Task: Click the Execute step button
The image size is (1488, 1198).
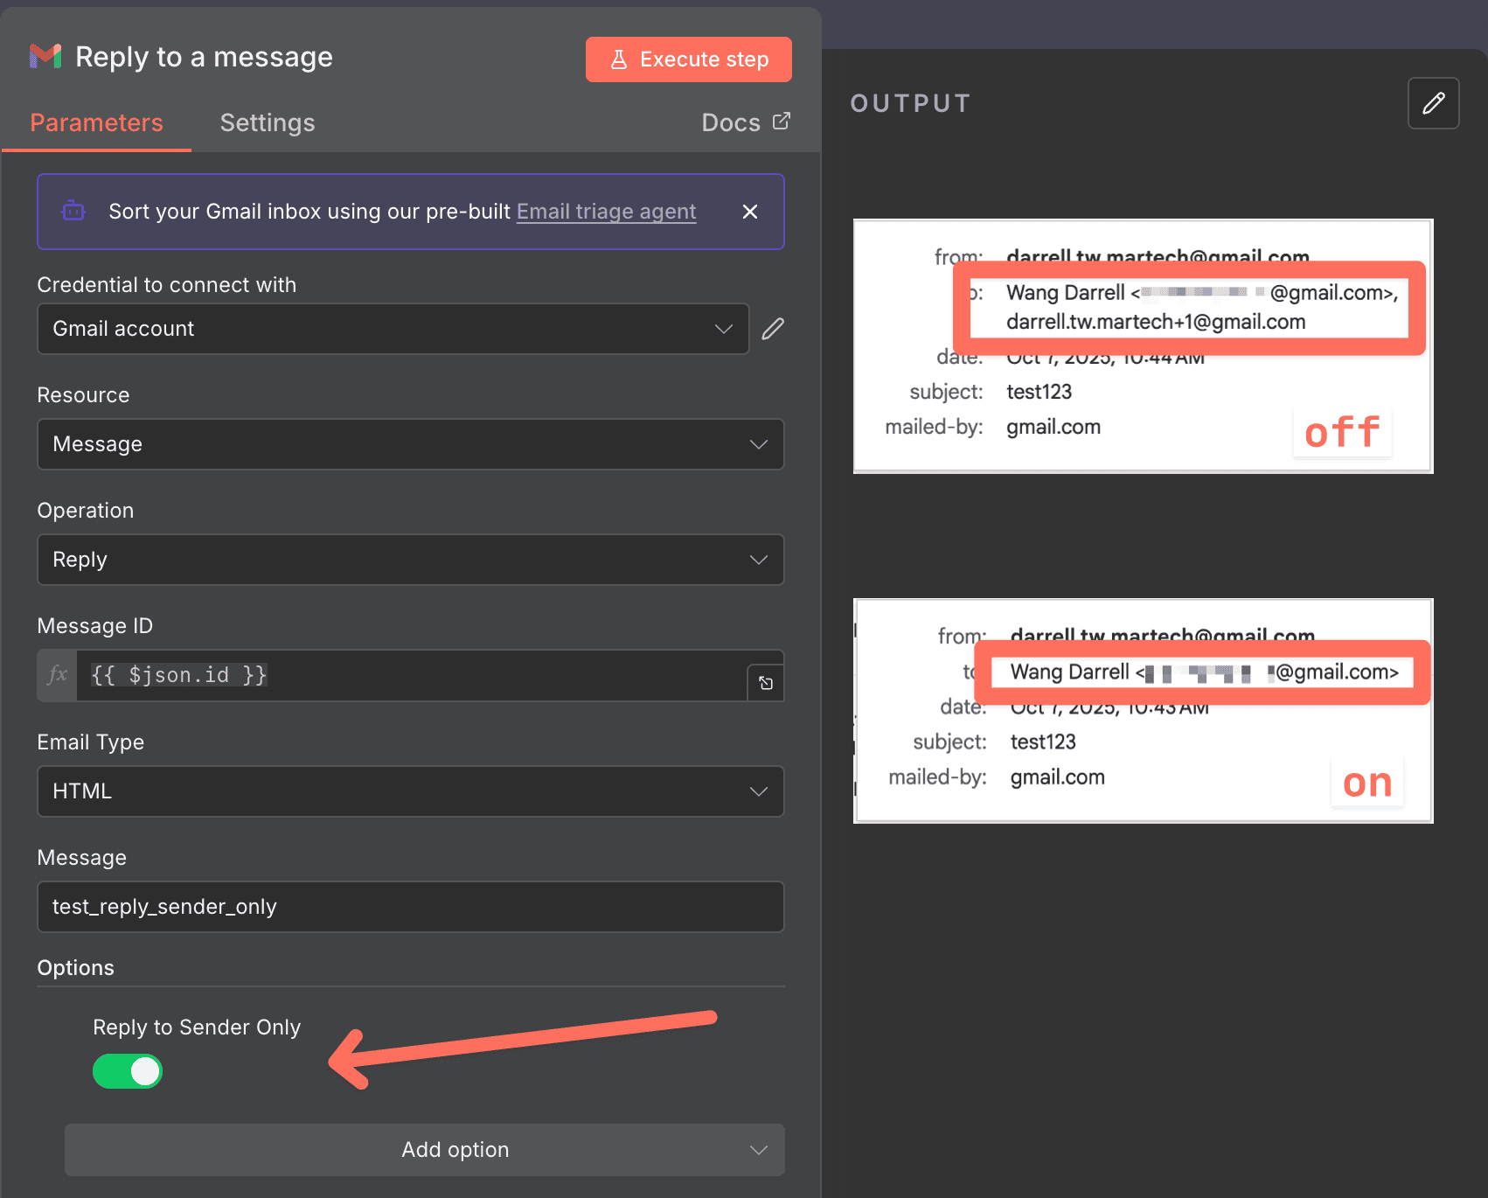Action: pyautogui.click(x=688, y=59)
